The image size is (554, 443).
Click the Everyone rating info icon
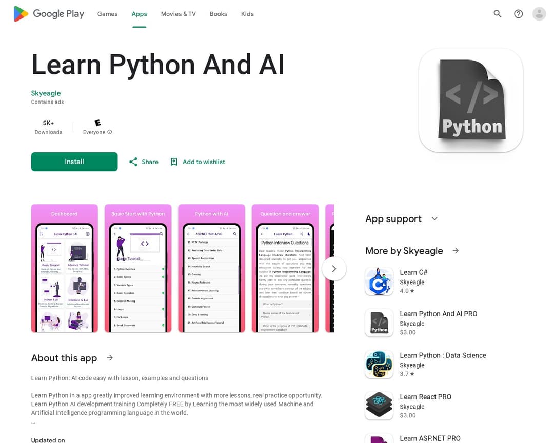click(x=110, y=132)
